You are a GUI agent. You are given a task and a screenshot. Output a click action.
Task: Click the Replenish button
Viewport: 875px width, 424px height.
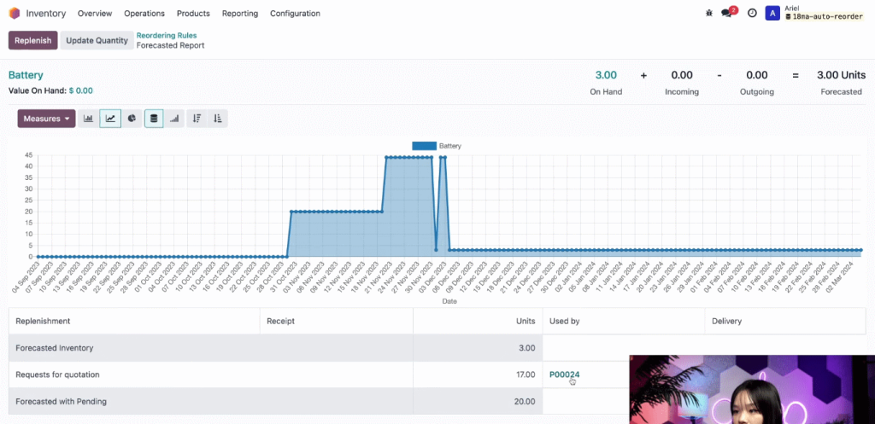coord(33,40)
